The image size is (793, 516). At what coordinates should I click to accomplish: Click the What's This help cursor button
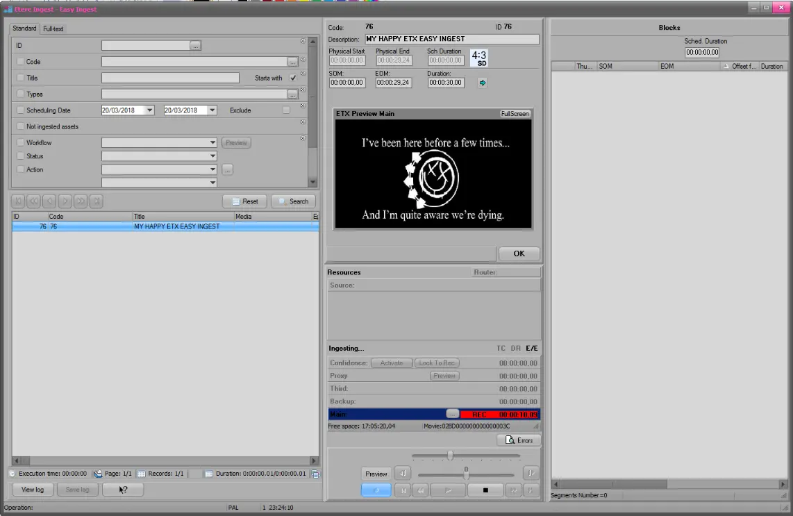123,490
